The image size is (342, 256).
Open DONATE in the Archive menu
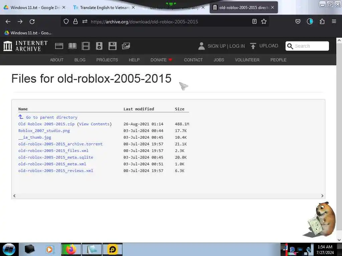tap(161, 60)
